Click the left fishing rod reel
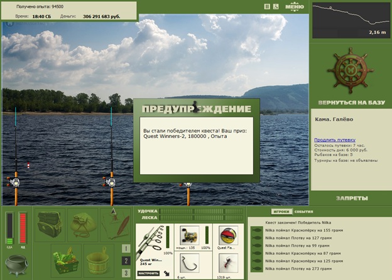Viewport: 392px width, 280px height. pyautogui.click(x=13, y=182)
